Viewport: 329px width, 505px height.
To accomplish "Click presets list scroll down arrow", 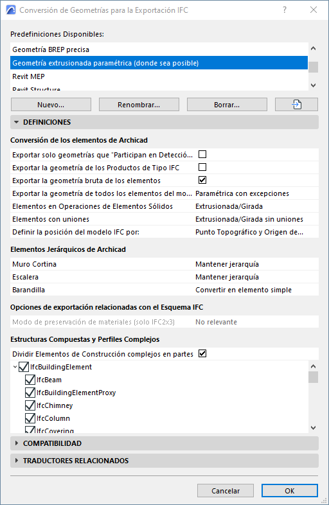I will click(x=313, y=85).
